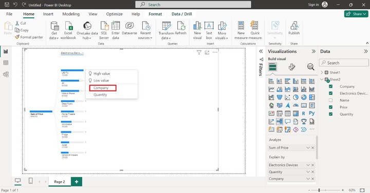Adjust the zoom slider in status bar
Viewport: 370px width, 193px height.
pos(319,190)
